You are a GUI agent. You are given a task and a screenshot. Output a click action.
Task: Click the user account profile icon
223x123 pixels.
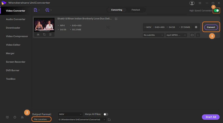click(x=192, y=3)
